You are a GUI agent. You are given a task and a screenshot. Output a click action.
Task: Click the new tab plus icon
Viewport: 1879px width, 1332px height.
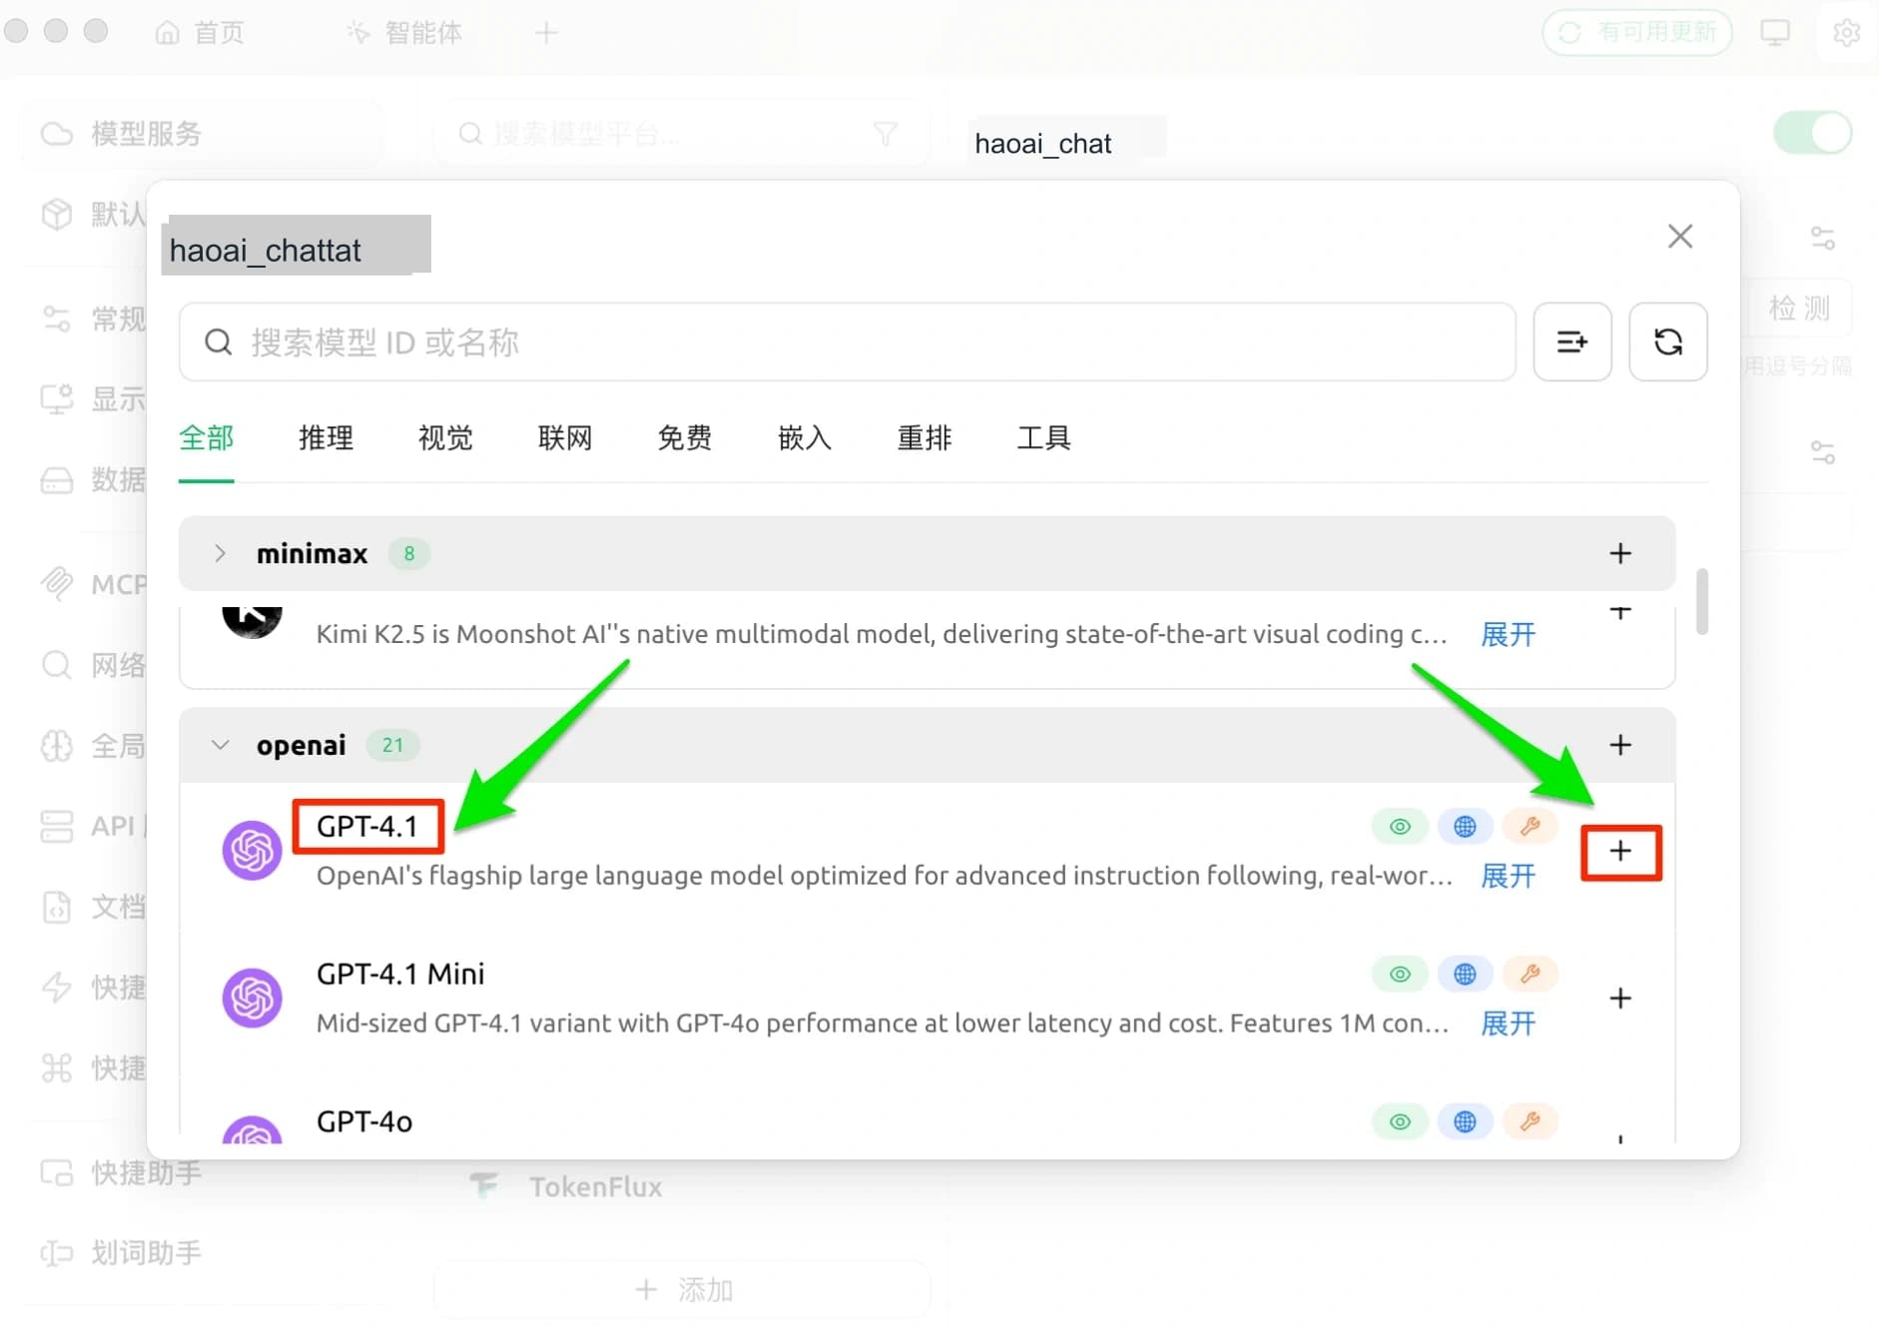[x=546, y=33]
